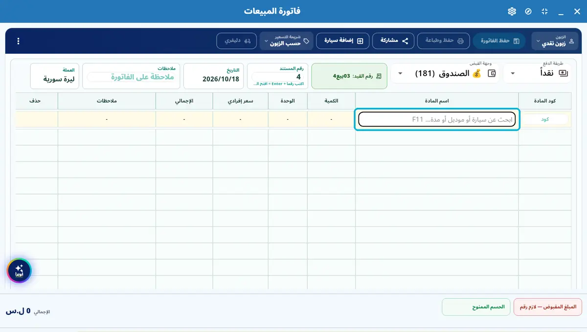
Task: Click العملة currency field ليرة سورية
Action: click(54, 76)
